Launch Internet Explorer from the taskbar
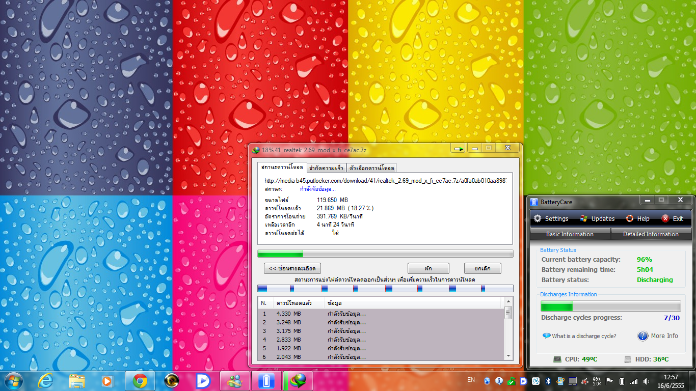 pyautogui.click(x=45, y=381)
